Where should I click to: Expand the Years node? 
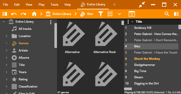pyautogui.click(x=6, y=72)
